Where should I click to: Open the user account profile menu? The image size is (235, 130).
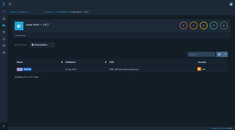click(x=231, y=4)
